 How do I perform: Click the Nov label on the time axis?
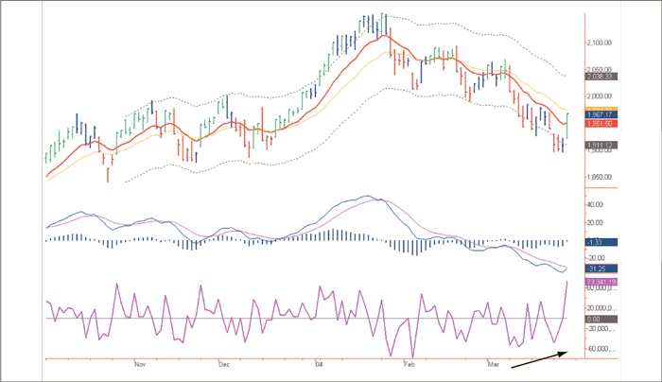(x=139, y=363)
